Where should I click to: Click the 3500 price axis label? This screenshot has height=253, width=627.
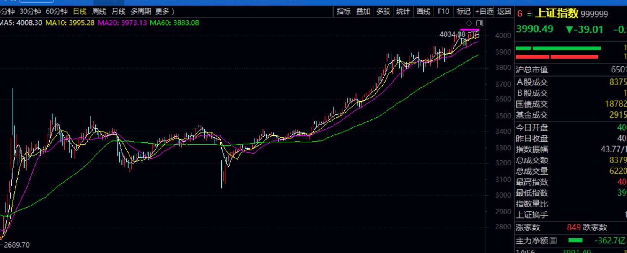pyautogui.click(x=503, y=116)
